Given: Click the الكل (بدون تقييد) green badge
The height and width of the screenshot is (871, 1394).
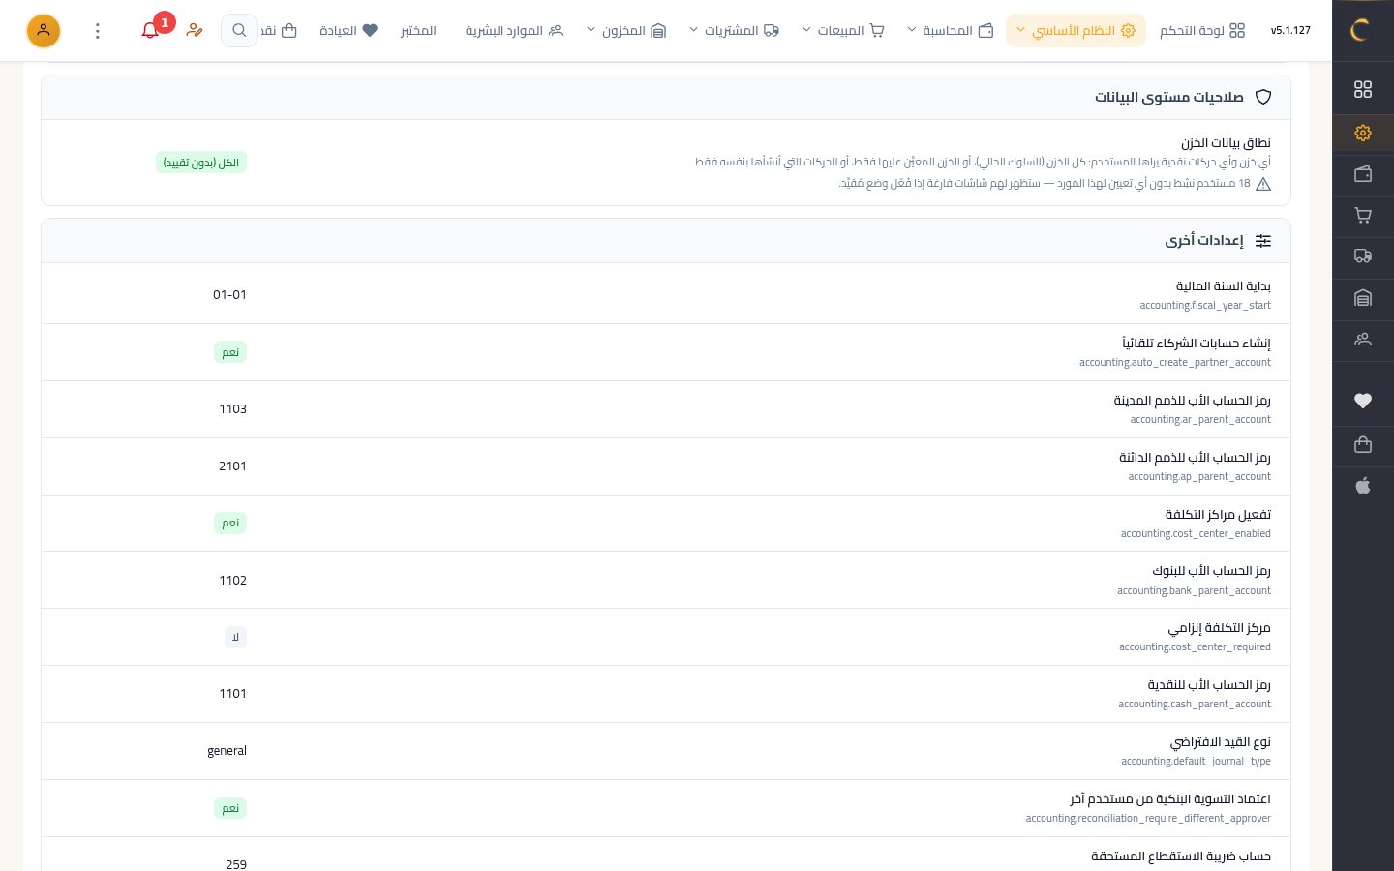Looking at the screenshot, I should pyautogui.click(x=201, y=163).
